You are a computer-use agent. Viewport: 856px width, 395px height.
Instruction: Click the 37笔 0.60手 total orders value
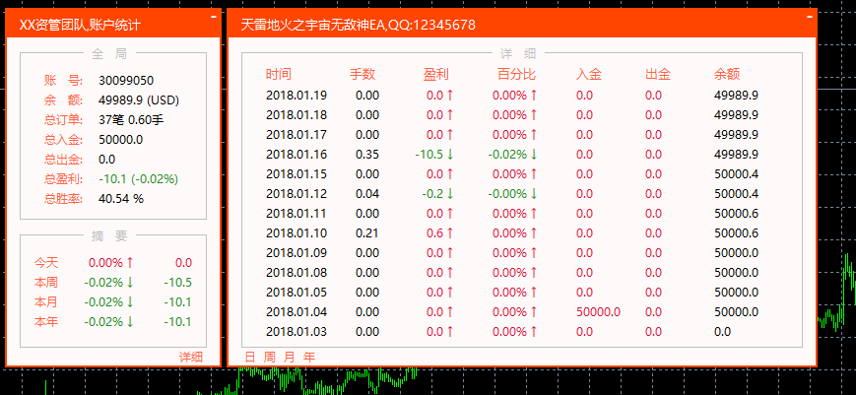pyautogui.click(x=131, y=120)
